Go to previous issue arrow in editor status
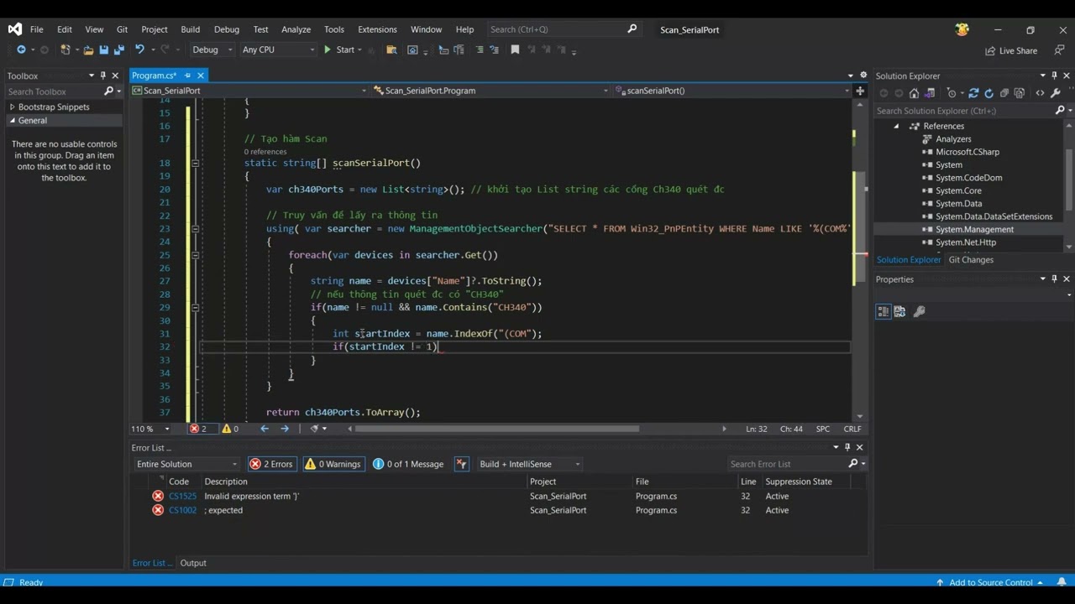This screenshot has width=1075, height=604. pyautogui.click(x=265, y=429)
